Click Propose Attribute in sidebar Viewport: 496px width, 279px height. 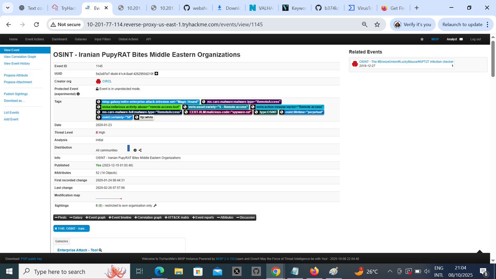tap(16, 76)
